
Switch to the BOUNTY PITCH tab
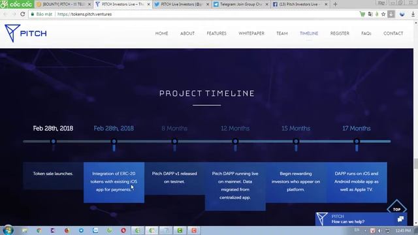tap(64, 5)
